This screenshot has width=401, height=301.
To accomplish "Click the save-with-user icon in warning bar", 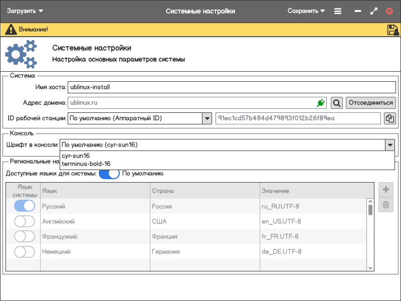I will coord(392,30).
